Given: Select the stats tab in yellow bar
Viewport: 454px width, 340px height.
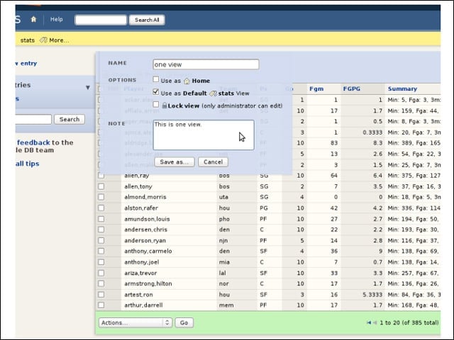Looking at the screenshot, I should coord(28,40).
